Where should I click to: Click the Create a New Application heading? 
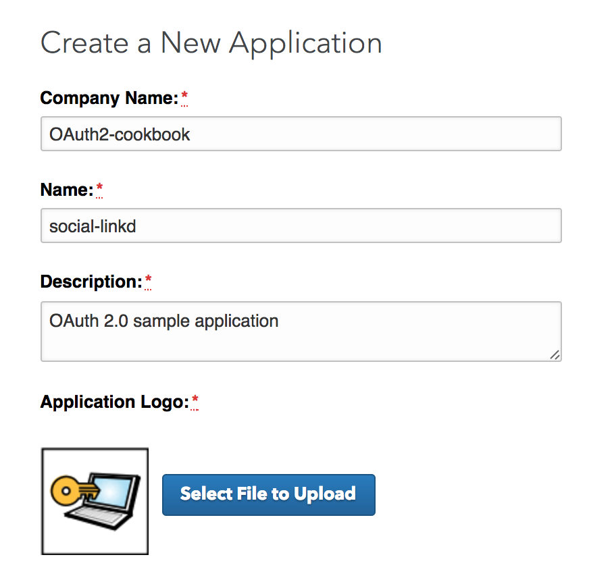pyautogui.click(x=211, y=44)
